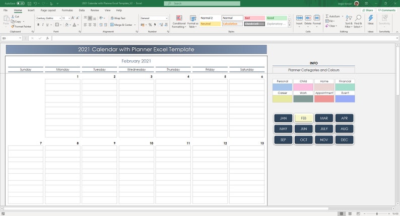Viewport: 400px width, 216px height.
Task: Go to the JAN month button
Action: [x=283, y=118]
